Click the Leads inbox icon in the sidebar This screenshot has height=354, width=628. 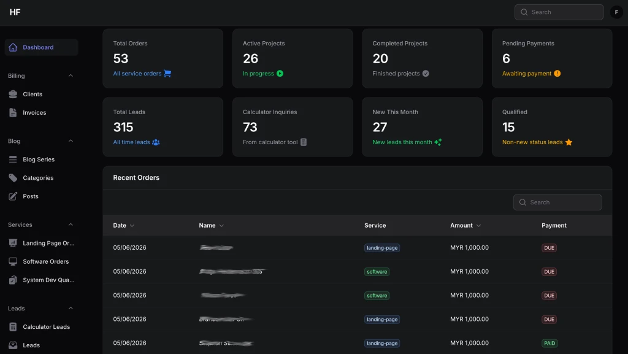pyautogui.click(x=13, y=345)
